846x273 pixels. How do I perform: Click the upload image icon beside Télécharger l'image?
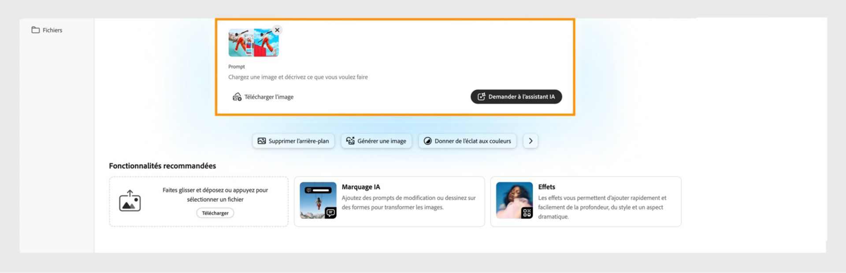click(x=237, y=97)
